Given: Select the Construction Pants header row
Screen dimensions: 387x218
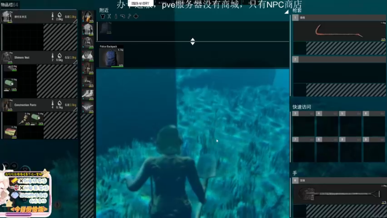Looking at the screenshot, I should pos(39,105).
